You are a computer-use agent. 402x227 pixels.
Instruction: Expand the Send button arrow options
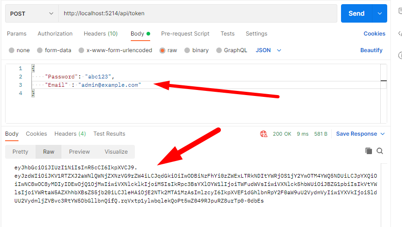[380, 13]
